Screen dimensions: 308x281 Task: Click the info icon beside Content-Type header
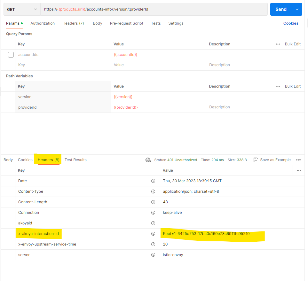pyautogui.click(x=153, y=191)
